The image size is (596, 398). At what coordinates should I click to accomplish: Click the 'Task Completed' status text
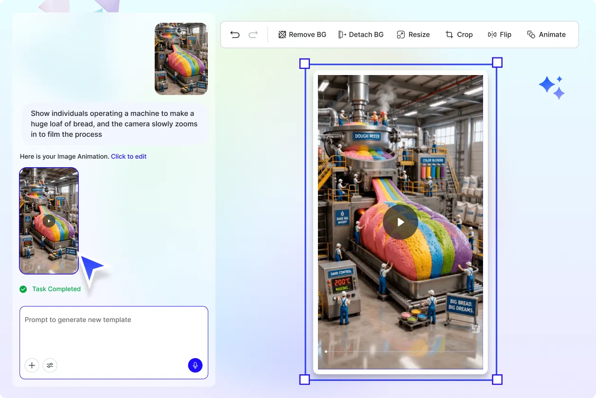[x=56, y=289]
